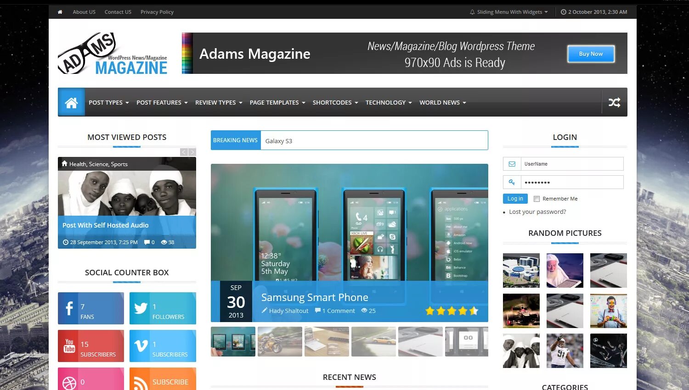689x390 pixels.
Task: Click the bell icon for Sliding Menu
Action: (472, 12)
